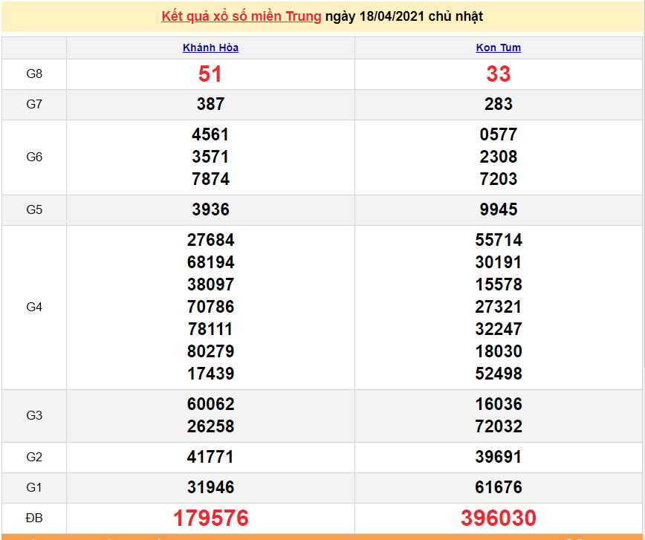Click the G8 row label

coord(34,74)
